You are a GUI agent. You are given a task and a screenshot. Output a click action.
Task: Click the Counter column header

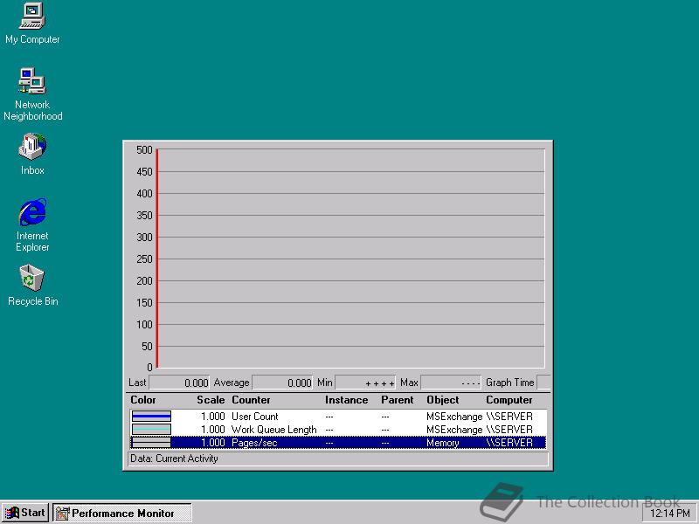251,400
